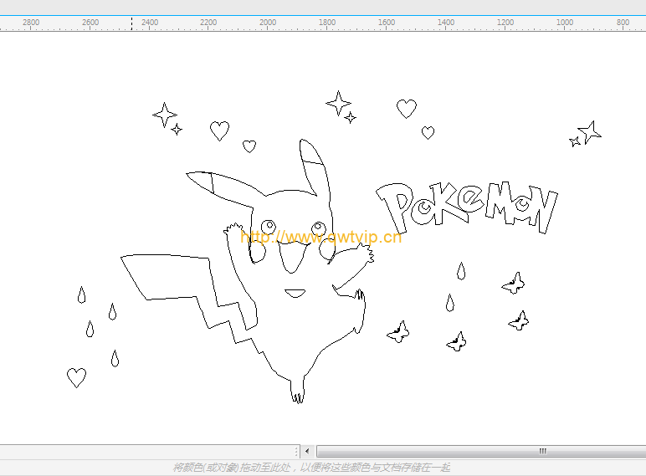Click the ruler mark labeled 2000
Viewport: 646px width, 476px height.
point(268,23)
